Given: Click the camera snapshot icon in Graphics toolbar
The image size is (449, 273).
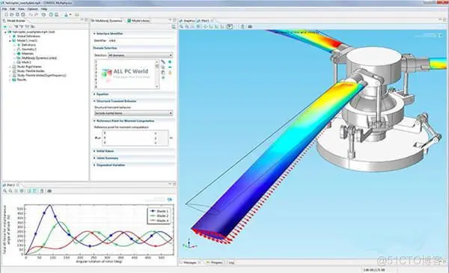Looking at the screenshot, I should (x=250, y=27).
